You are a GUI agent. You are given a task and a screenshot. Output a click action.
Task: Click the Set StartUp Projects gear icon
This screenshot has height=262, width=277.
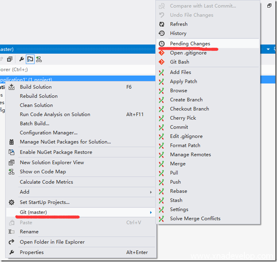click(12, 202)
